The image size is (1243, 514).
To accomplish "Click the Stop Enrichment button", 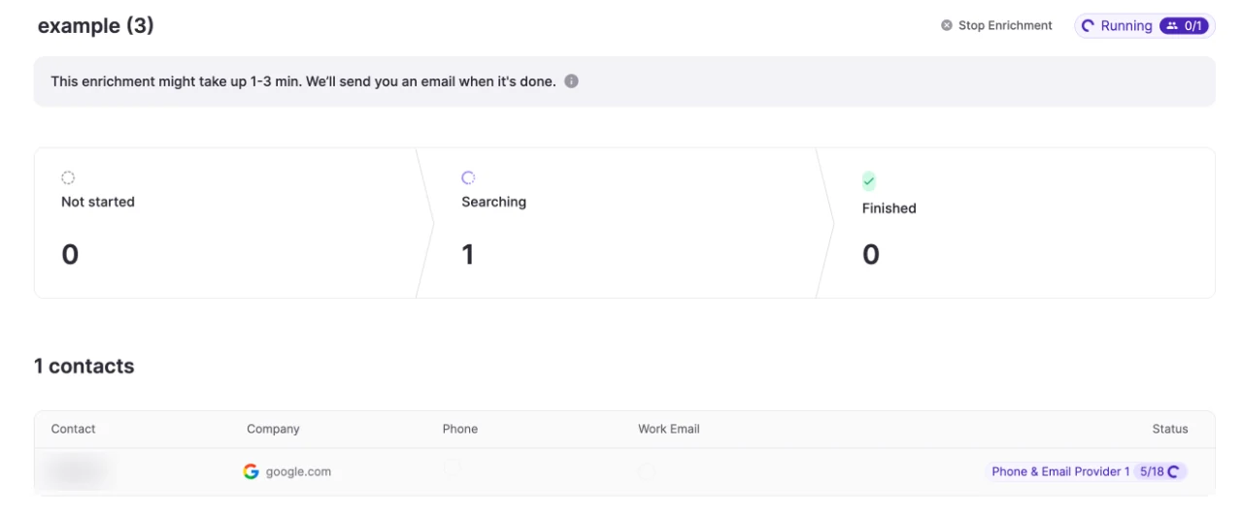I will 996,26.
